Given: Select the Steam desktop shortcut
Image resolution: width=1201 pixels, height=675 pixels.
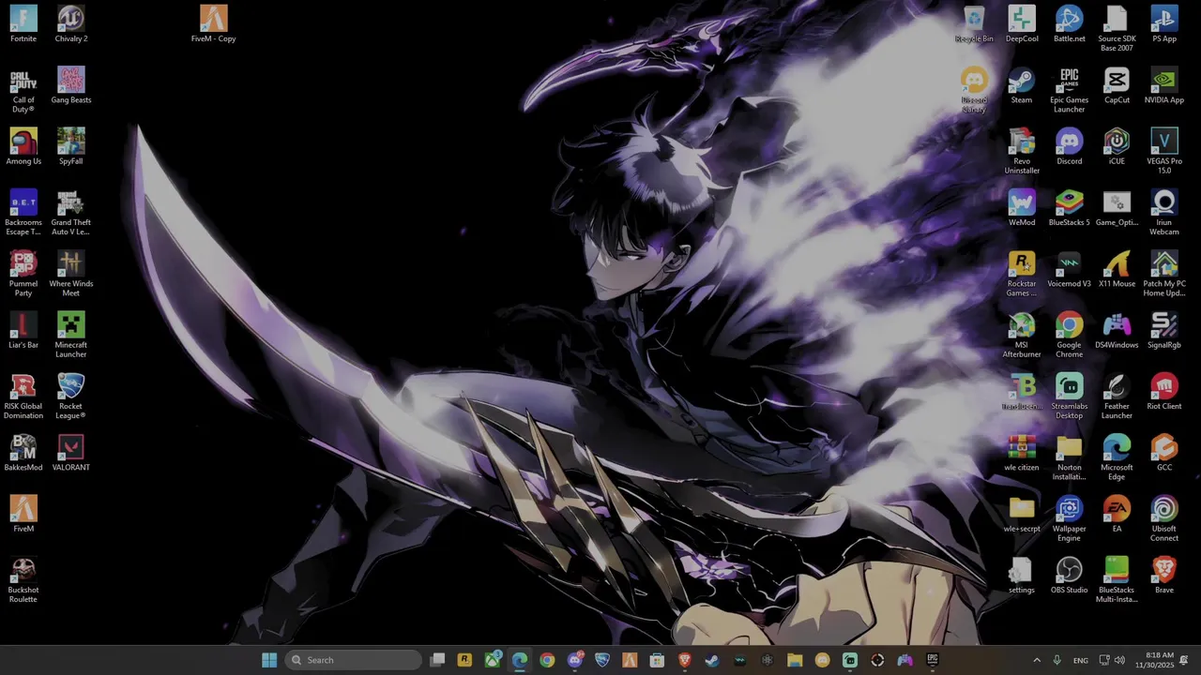Looking at the screenshot, I should pyautogui.click(x=1022, y=85).
